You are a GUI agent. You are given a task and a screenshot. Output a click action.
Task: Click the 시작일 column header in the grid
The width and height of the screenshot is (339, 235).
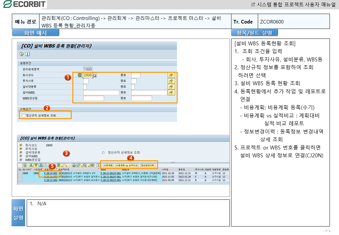(169, 170)
